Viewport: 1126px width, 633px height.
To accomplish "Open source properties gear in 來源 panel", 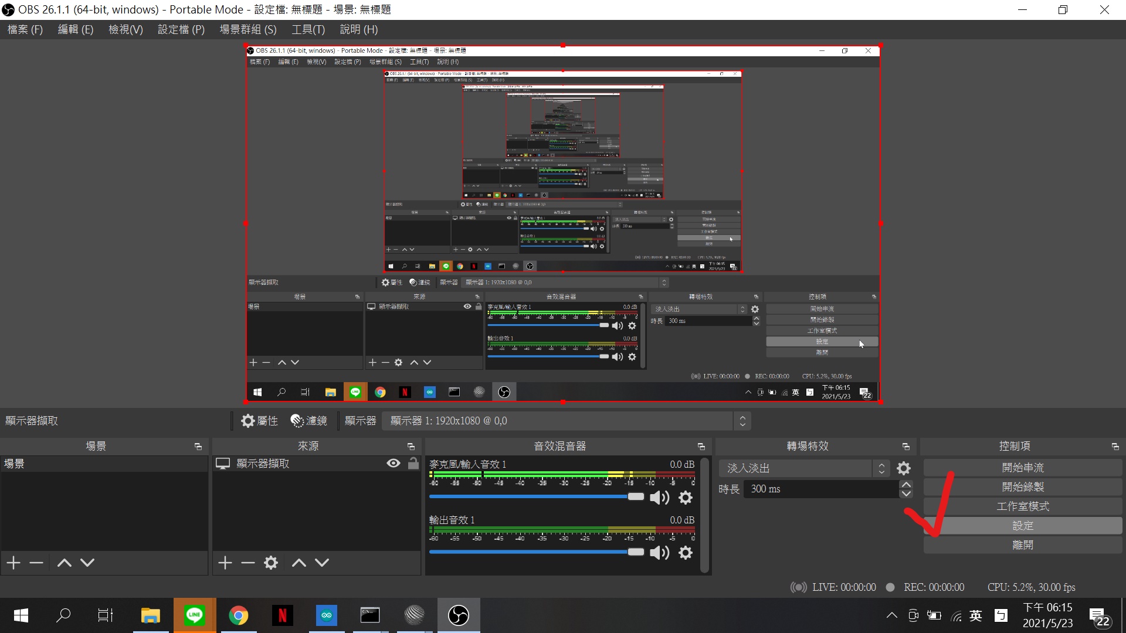I will pos(271,563).
